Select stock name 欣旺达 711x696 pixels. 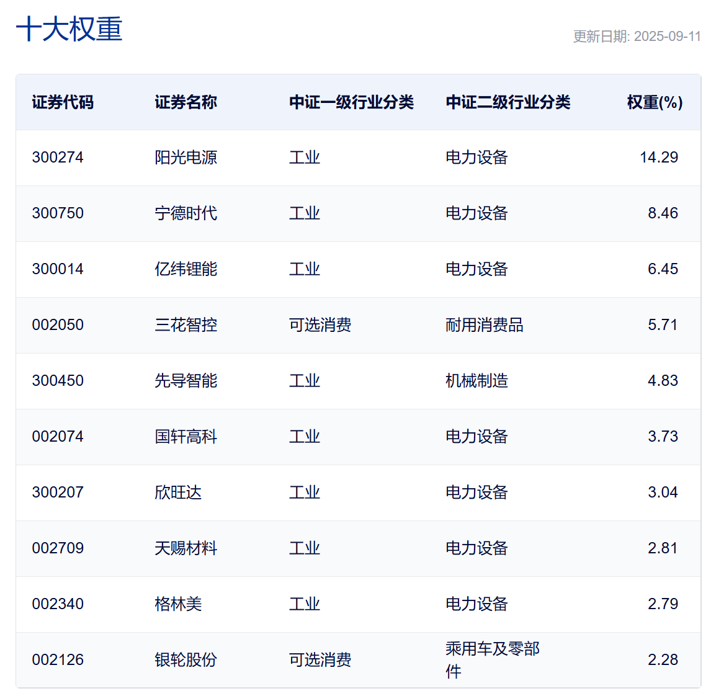(178, 493)
